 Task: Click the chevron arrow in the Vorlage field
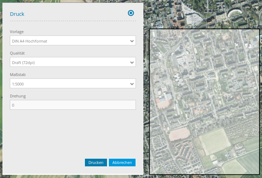click(132, 41)
